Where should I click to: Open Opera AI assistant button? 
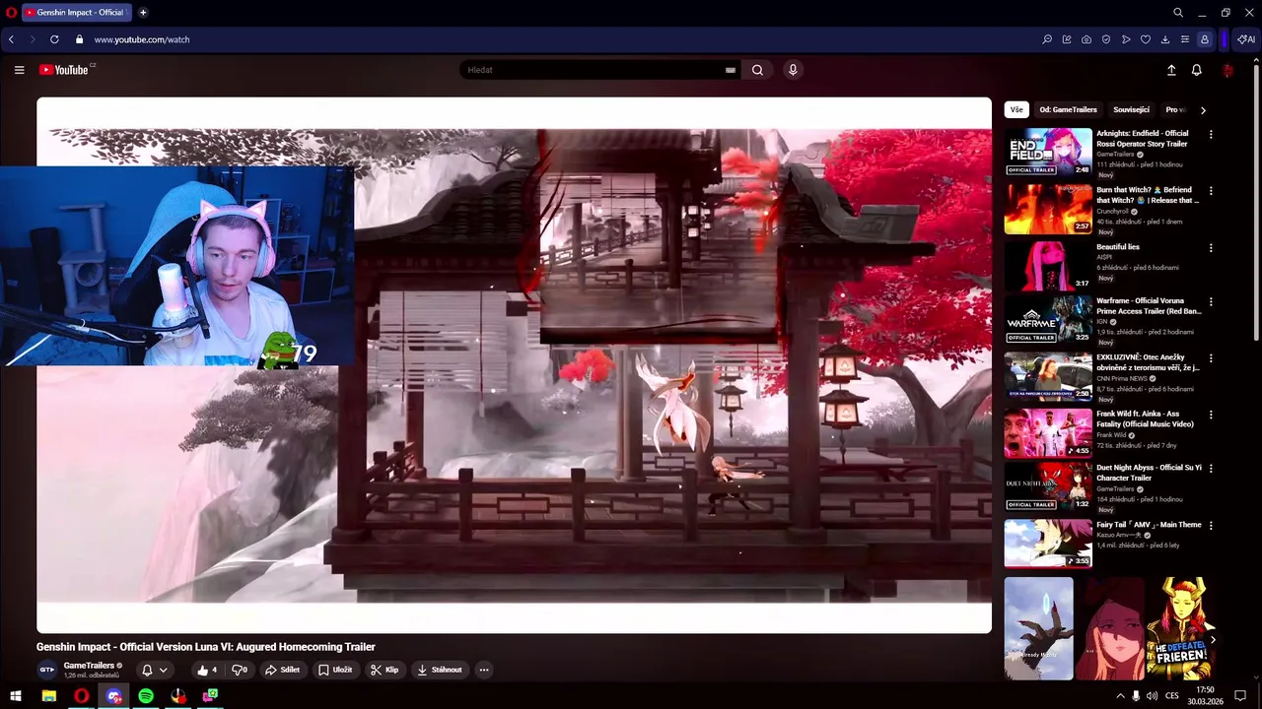click(x=1246, y=39)
